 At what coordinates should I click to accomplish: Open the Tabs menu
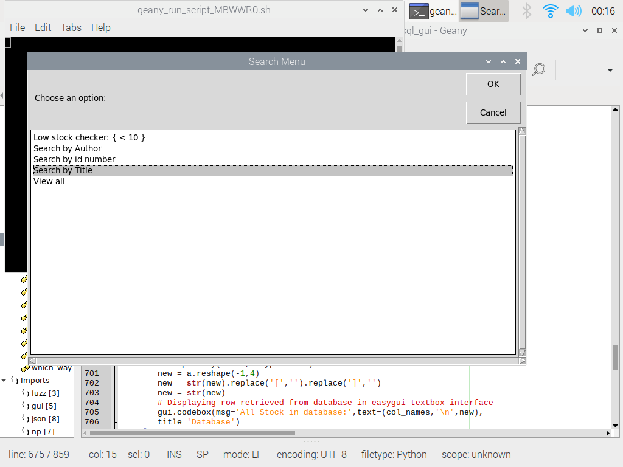pos(71,27)
